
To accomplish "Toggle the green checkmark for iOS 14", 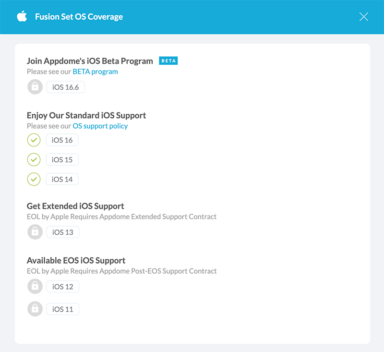I will pos(34,179).
